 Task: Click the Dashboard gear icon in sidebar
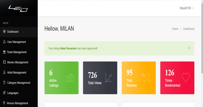4,31
